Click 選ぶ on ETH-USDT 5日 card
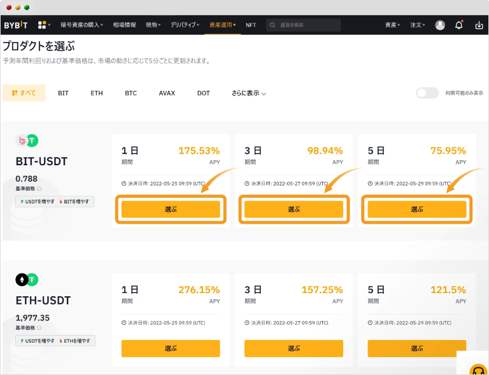Viewport: 489px width, 375px height. [417, 348]
